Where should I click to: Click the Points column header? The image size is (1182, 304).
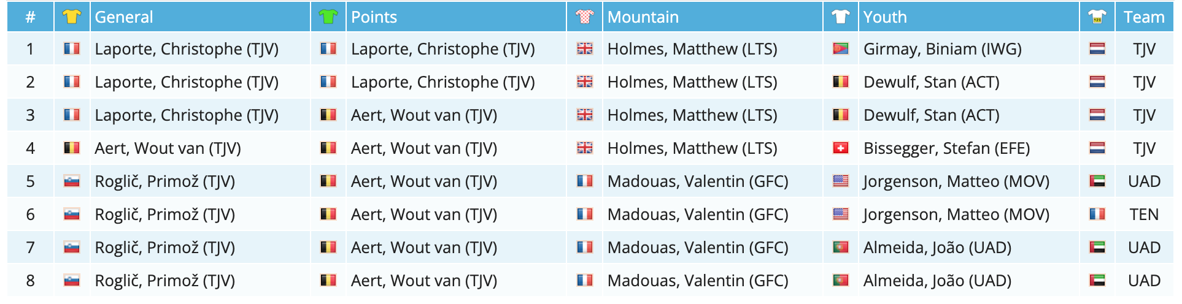[374, 17]
